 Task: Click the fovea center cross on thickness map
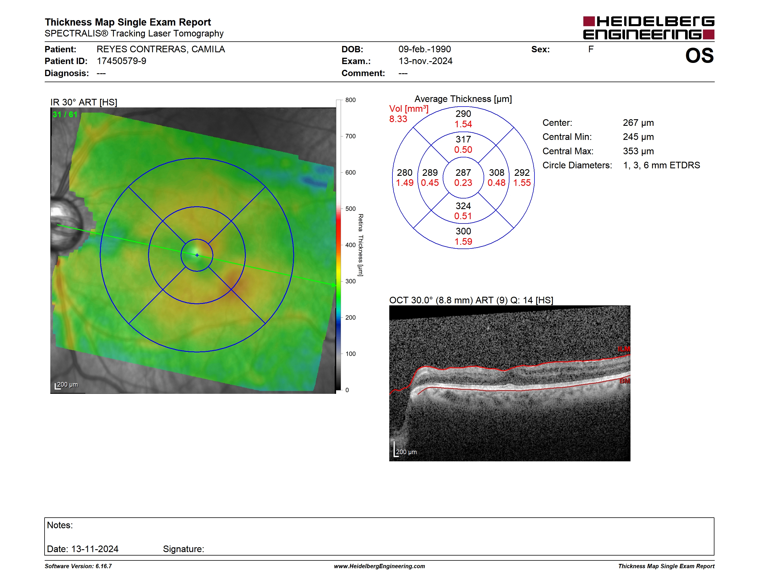pyautogui.click(x=197, y=255)
